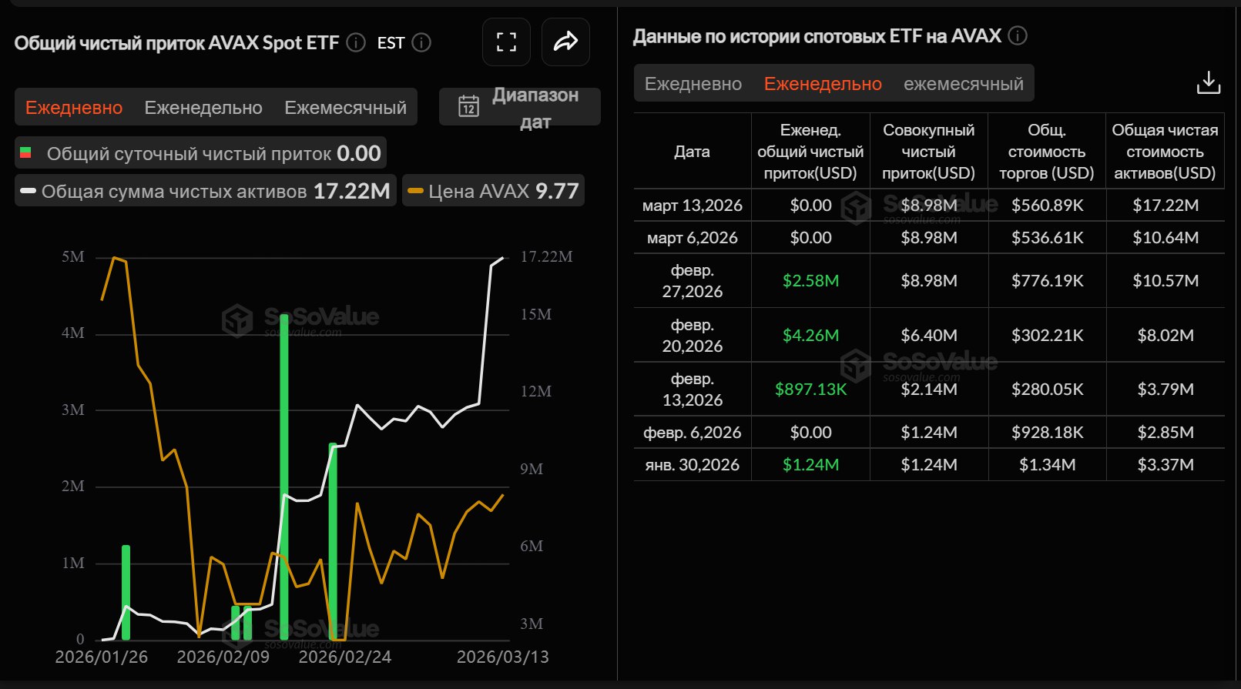The width and height of the screenshot is (1241, 689).
Task: Click the $6.40M cumulative inflow cell
Action: (929, 336)
